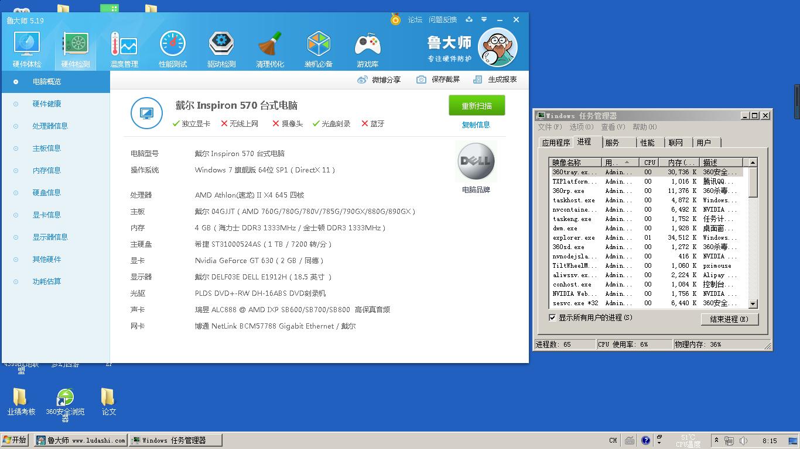The image size is (800, 449).
Task: Click the volume speaker tray icon
Action: pyautogui.click(x=743, y=440)
